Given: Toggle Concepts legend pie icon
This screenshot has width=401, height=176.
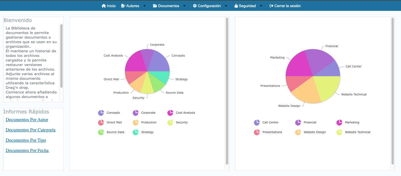Looking at the screenshot, I should point(101,113).
